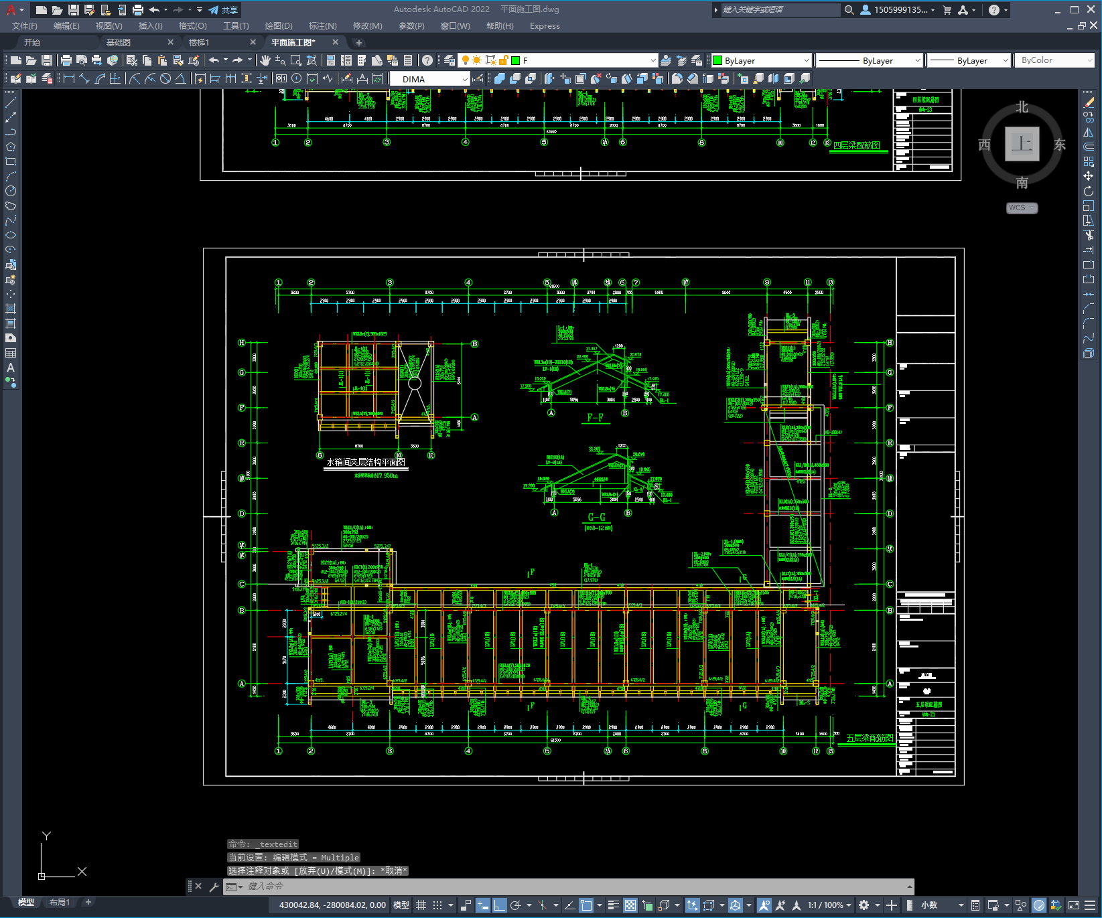This screenshot has width=1102, height=918.
Task: Click the new drawing tab plus button
Action: pyautogui.click(x=359, y=42)
